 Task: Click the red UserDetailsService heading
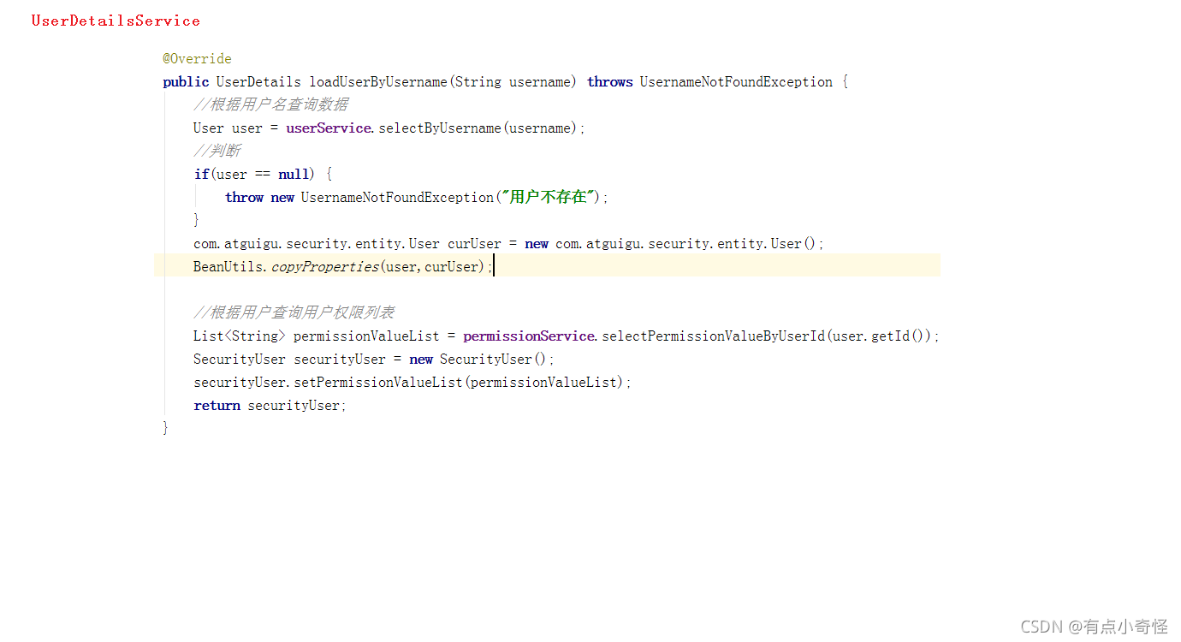[116, 21]
